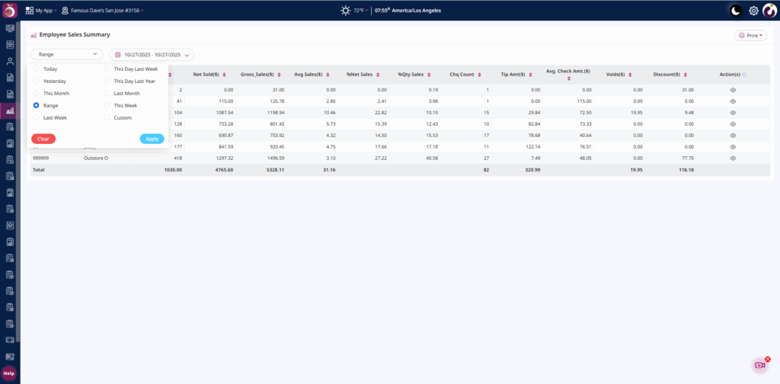
Task: Open the My App menu
Action: [x=40, y=11]
